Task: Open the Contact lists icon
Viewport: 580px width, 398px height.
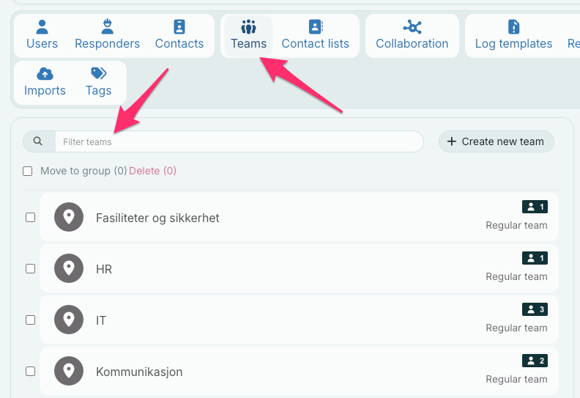Action: click(315, 27)
